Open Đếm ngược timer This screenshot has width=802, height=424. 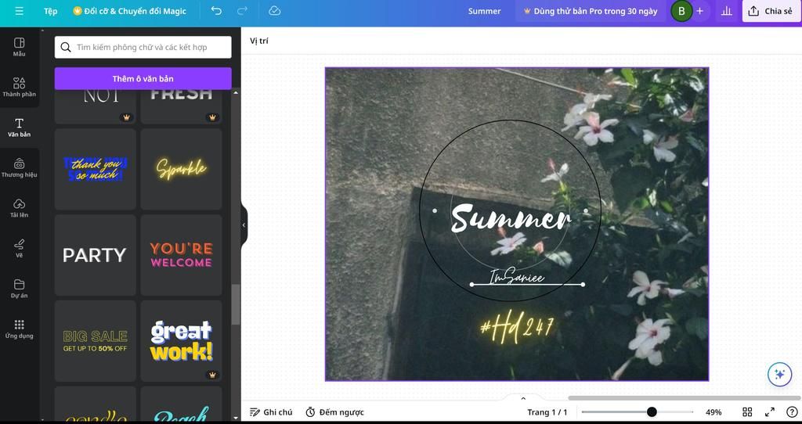334,412
